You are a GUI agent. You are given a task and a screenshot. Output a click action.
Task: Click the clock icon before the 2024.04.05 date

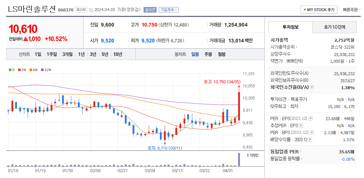point(91,10)
